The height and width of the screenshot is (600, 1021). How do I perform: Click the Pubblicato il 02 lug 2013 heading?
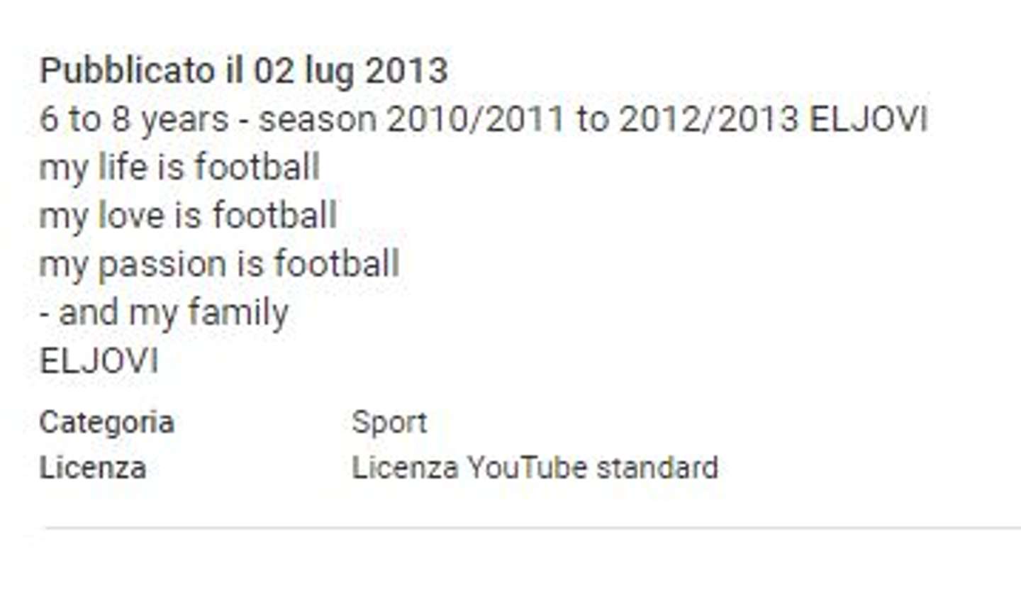244,72
